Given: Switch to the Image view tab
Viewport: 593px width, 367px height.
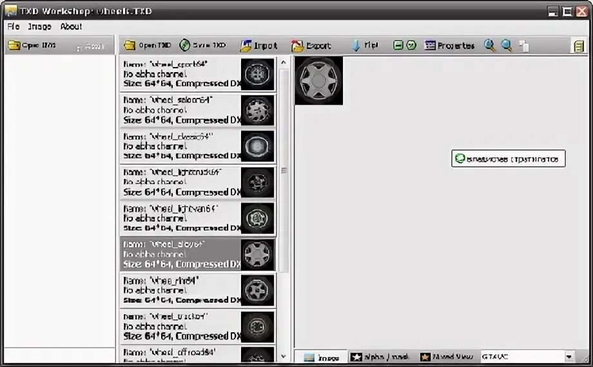Looking at the screenshot, I should click(322, 357).
